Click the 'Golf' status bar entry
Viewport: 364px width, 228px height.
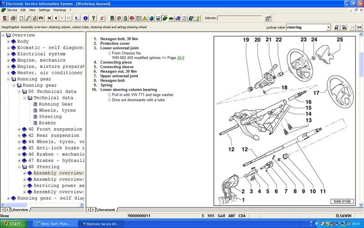click(222, 216)
